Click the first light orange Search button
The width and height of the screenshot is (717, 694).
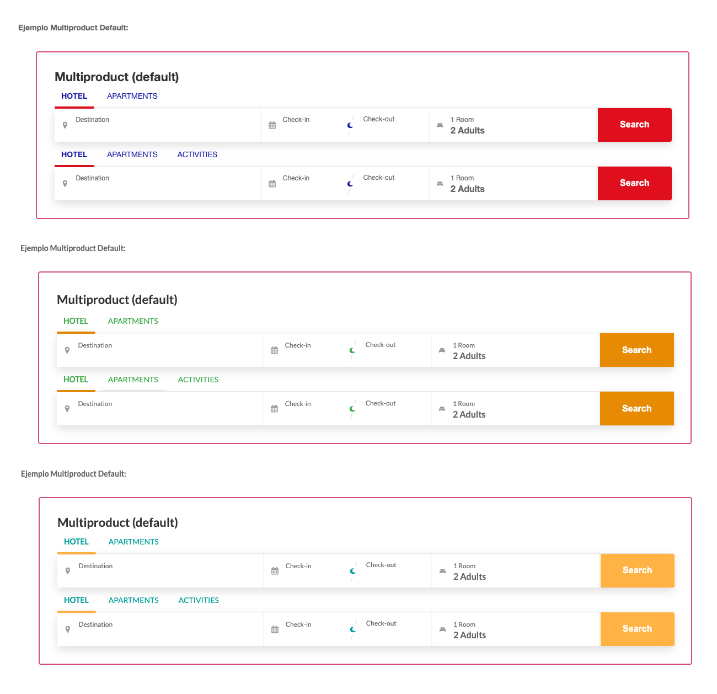[x=638, y=570]
